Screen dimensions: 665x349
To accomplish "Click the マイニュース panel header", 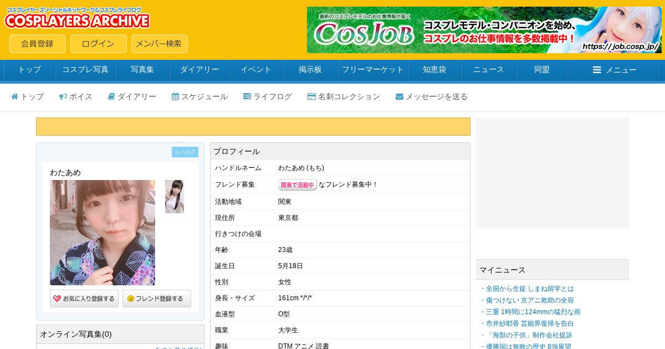I will (553, 270).
